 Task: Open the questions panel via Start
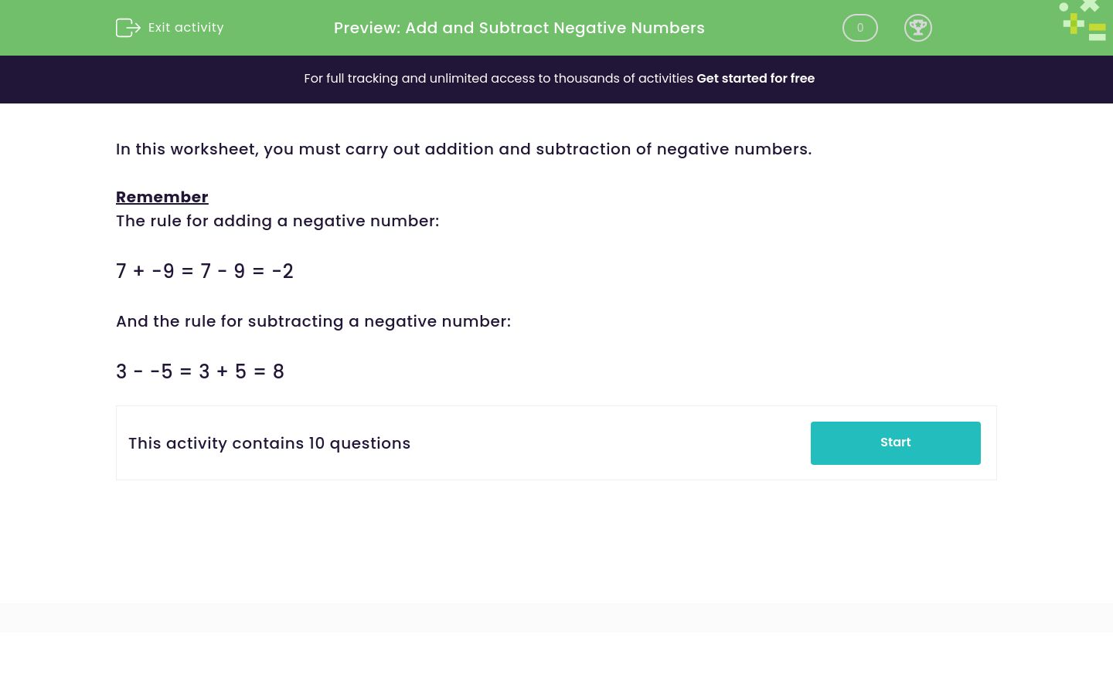coord(895,442)
